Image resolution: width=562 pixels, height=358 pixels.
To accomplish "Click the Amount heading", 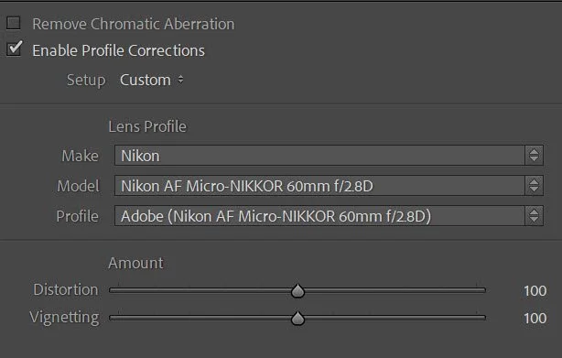I will 135,263.
